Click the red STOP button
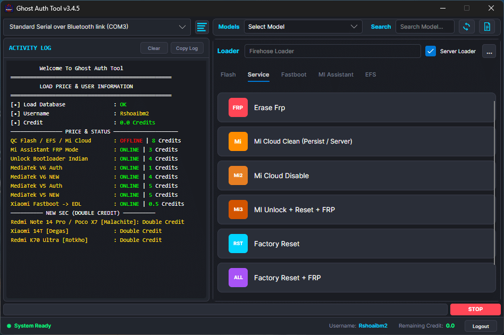 coord(475,309)
